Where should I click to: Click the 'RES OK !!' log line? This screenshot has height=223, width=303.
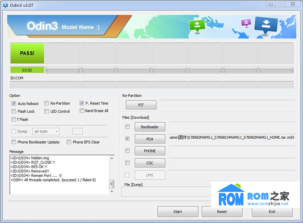coord(29,167)
